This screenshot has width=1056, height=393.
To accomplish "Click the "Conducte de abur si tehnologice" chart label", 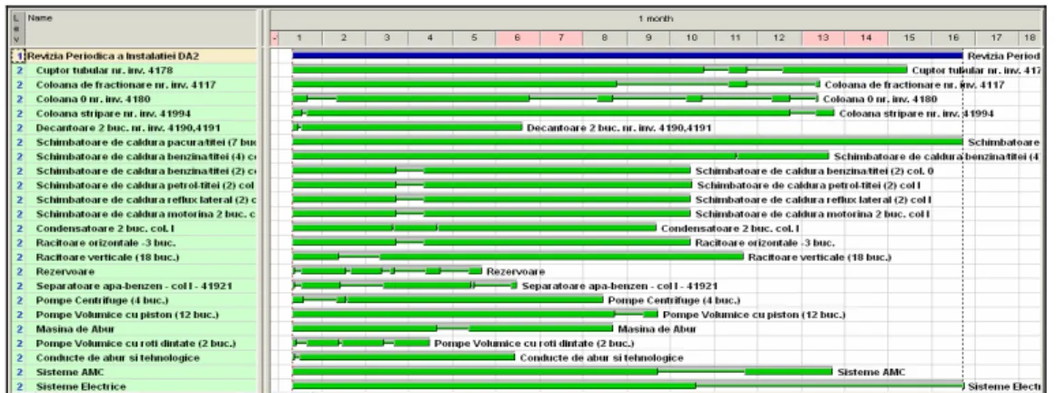I will pos(602,358).
